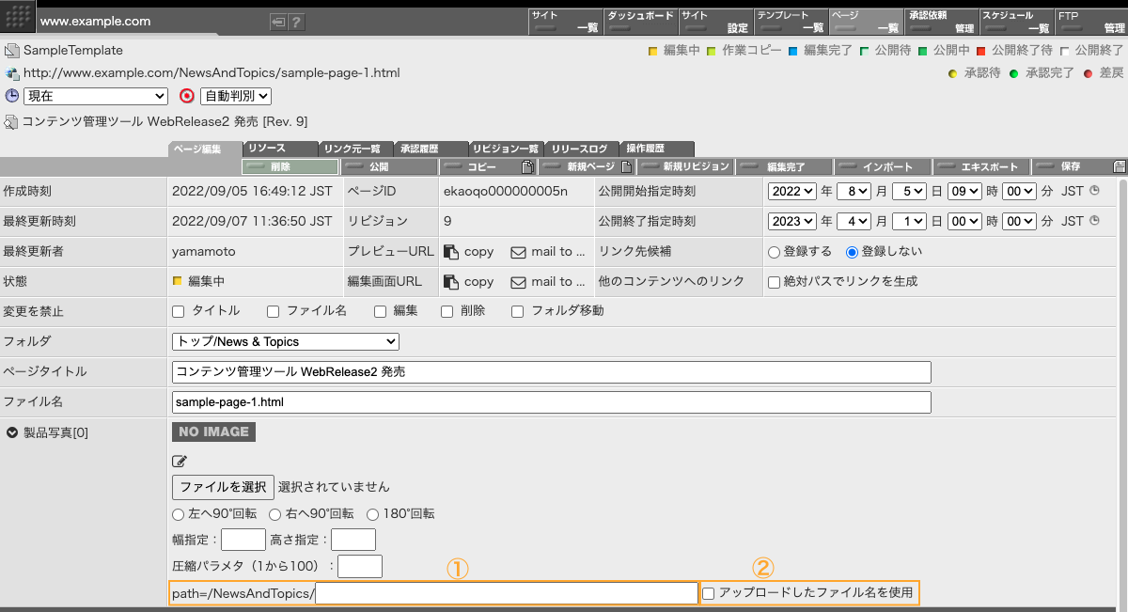Click the floppy disk icon beside 保存
Image resolution: width=1128 pixels, height=612 pixels.
(1120, 166)
